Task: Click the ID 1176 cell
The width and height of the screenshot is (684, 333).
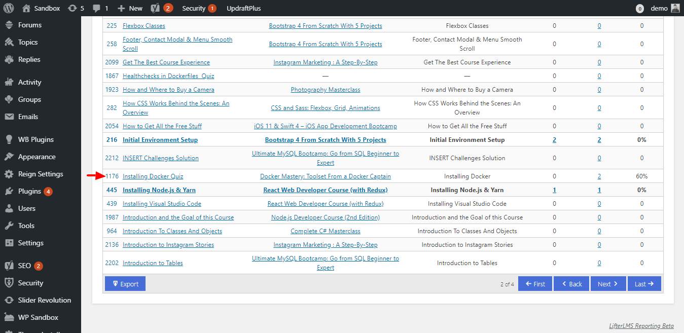Action: (112, 176)
